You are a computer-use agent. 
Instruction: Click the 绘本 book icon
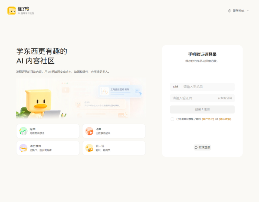[23, 131]
